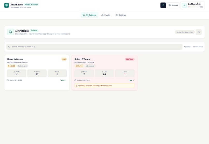Click the pill icon in Robert's Meds tile

tap(82, 72)
